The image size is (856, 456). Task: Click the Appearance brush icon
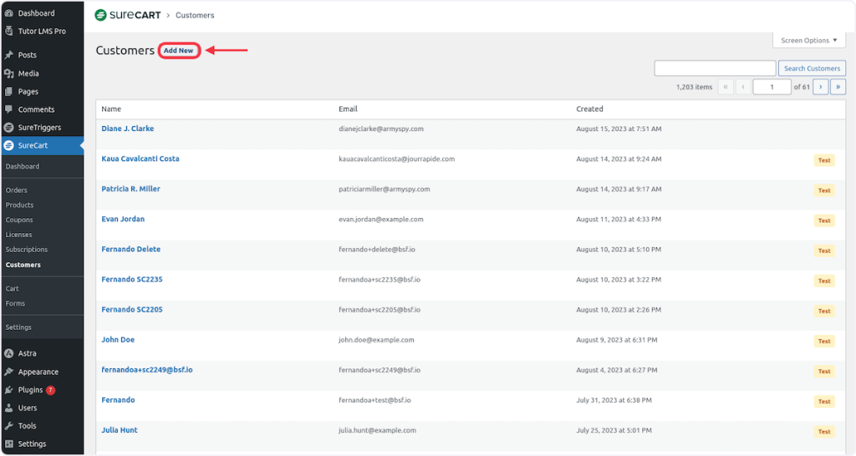(x=8, y=372)
